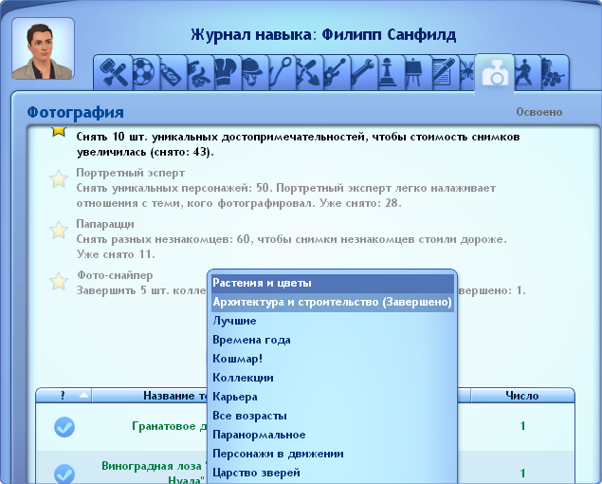The width and height of the screenshot is (602, 484).
Task: Click the sort arrow in the ? header
Action: (84, 395)
